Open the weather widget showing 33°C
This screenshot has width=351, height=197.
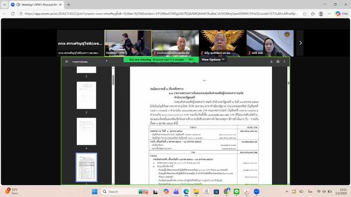coord(11,191)
